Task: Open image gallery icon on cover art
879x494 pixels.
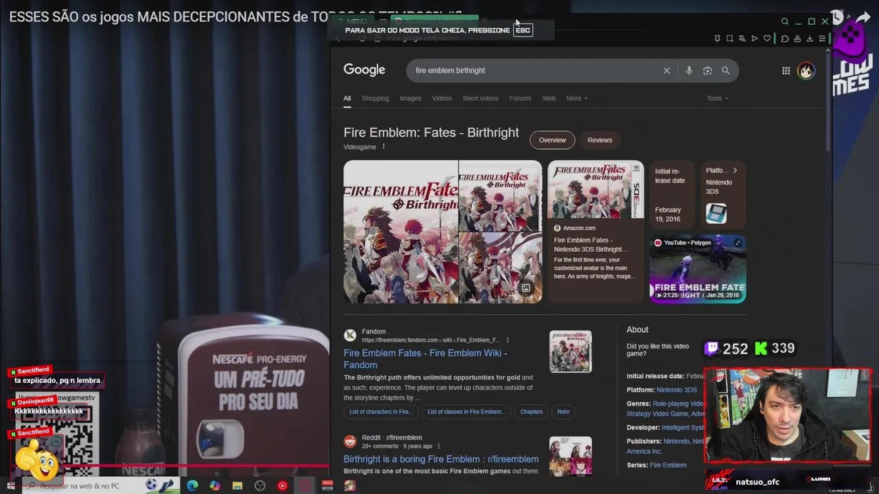Action: 526,288
